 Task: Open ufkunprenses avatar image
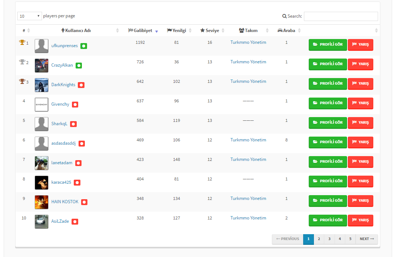[41, 46]
